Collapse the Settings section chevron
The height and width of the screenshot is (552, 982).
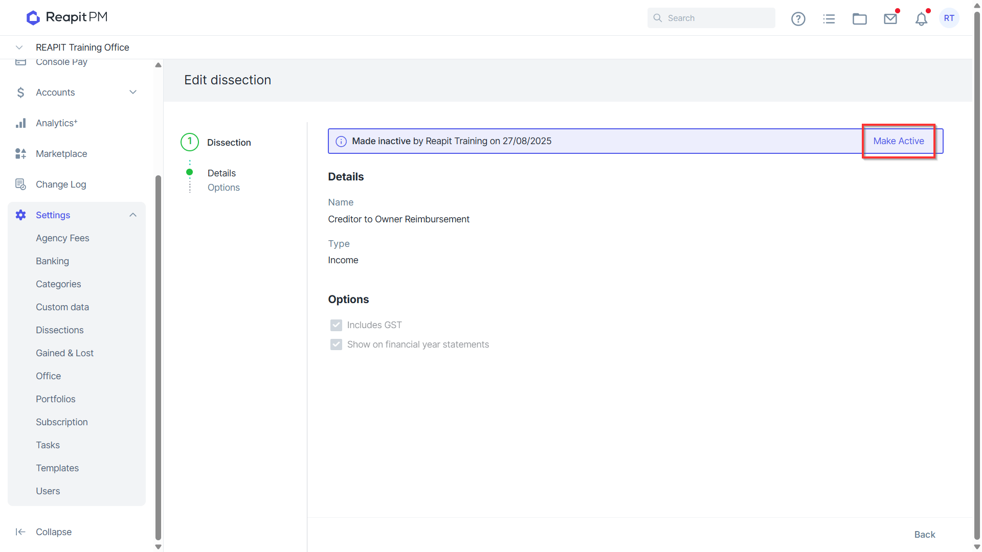[x=133, y=215]
